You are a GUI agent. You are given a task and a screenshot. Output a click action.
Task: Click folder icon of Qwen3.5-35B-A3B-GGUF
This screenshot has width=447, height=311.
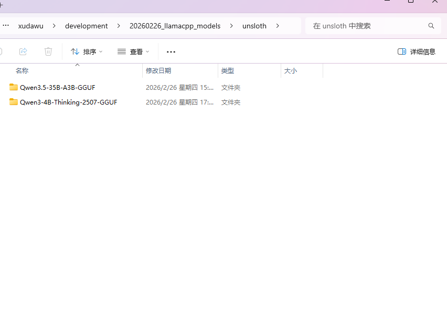(x=14, y=87)
